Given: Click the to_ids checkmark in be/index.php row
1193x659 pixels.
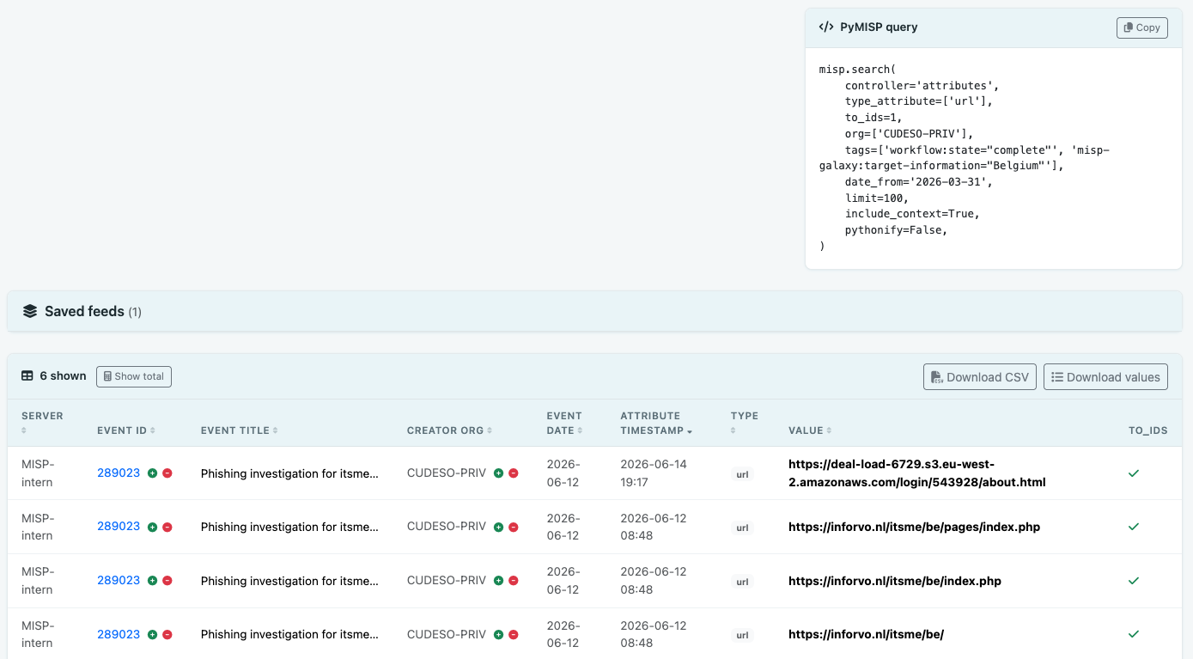Looking at the screenshot, I should tap(1134, 581).
